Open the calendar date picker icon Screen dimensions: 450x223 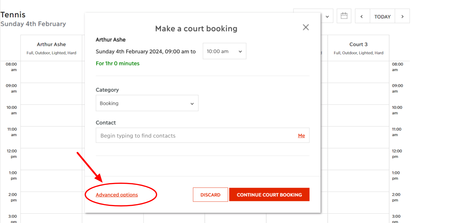[x=344, y=16]
